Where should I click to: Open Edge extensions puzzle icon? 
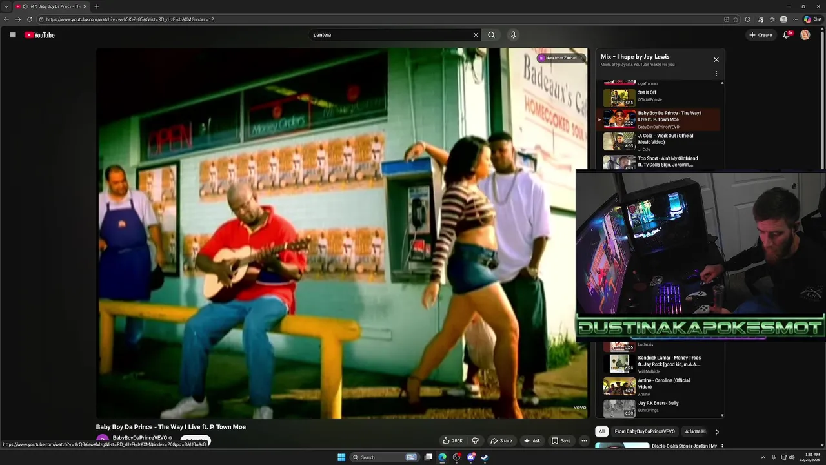pyautogui.click(x=747, y=19)
